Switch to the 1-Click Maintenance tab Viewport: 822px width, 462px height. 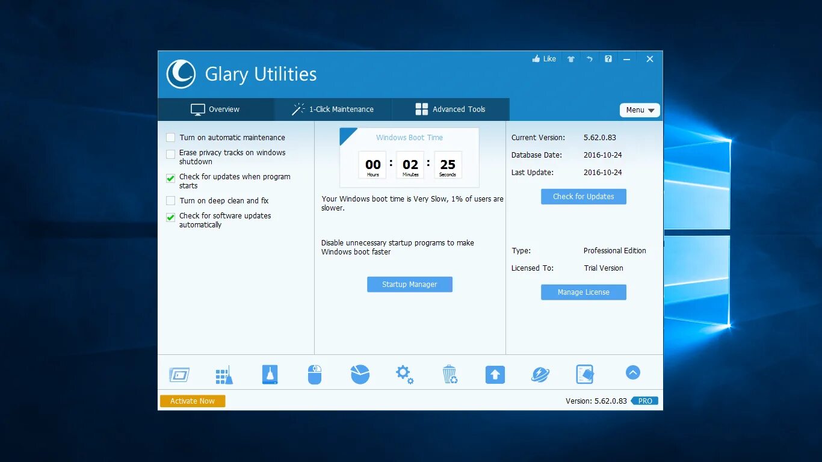333,109
